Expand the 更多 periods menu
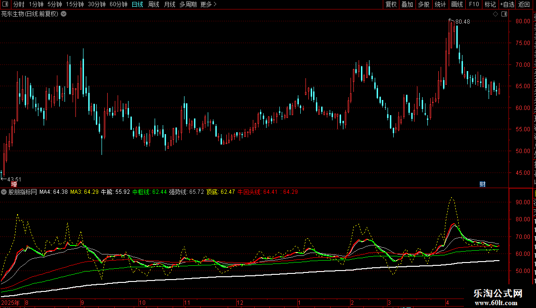The height and width of the screenshot is (308, 536). coord(209,4)
